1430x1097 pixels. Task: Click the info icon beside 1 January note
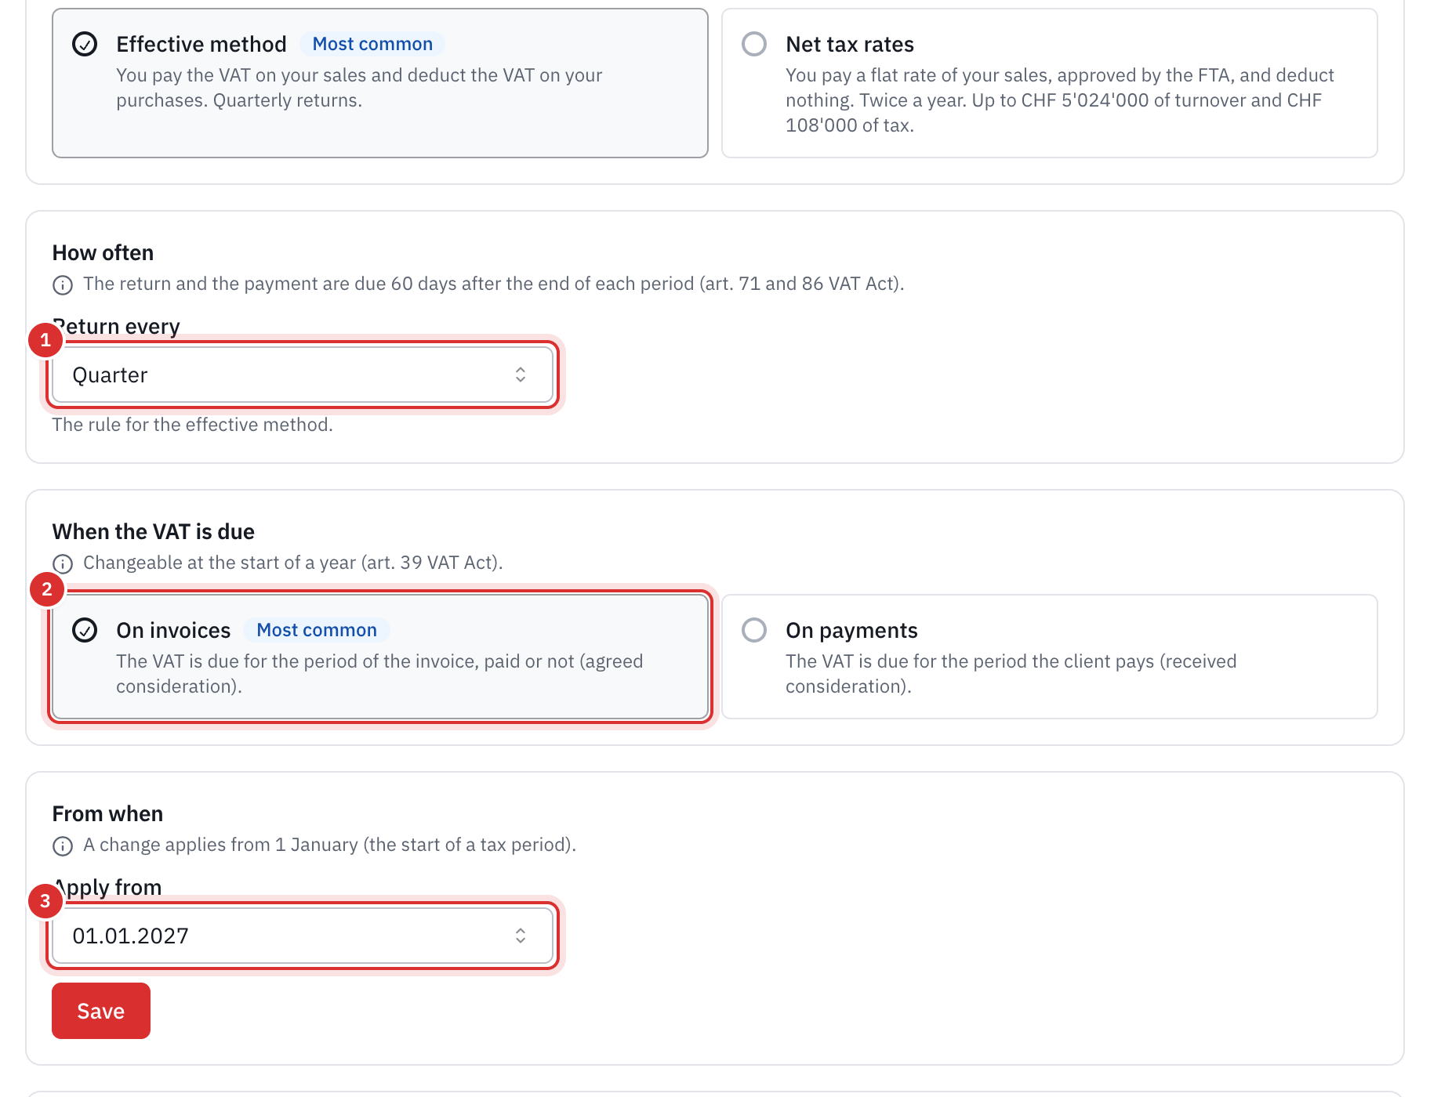63,845
